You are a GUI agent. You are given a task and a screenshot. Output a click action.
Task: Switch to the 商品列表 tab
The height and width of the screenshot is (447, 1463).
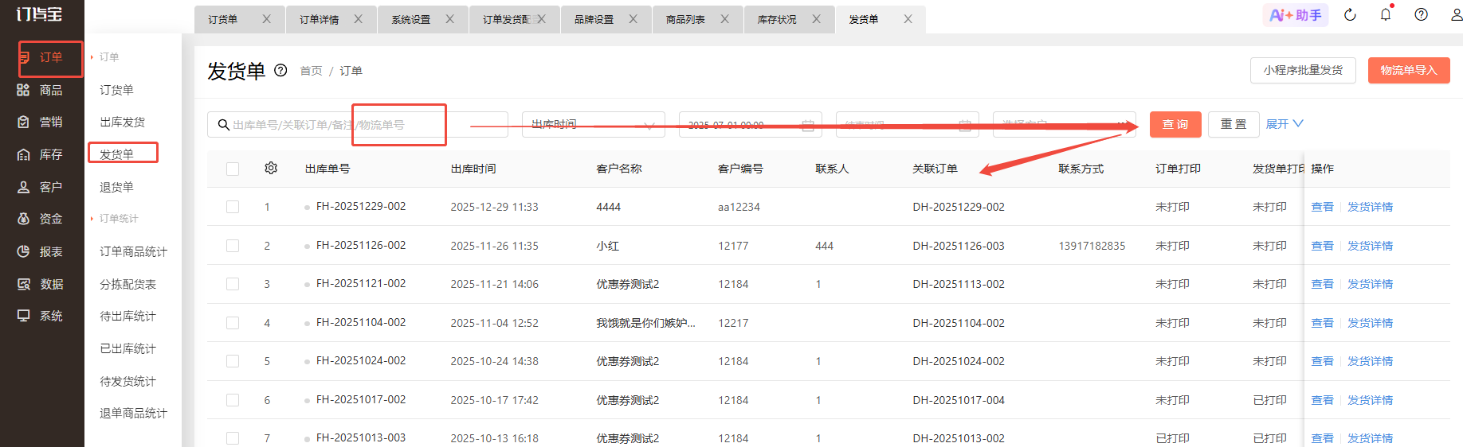pyautogui.click(x=686, y=19)
